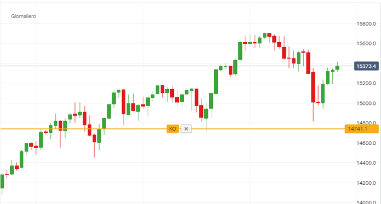Image resolution: width=381 pixels, height=204 pixels.
Task: Remove the KO level with its X button
Action: (186, 129)
